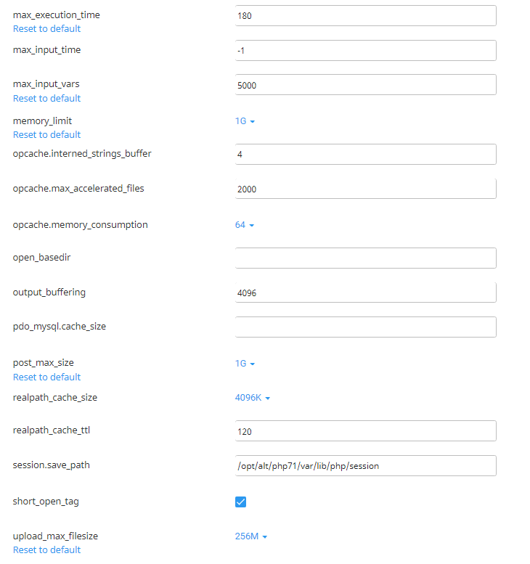Image resolution: width=530 pixels, height=564 pixels.
Task: Reset memory_limit to default
Action: tap(46, 135)
